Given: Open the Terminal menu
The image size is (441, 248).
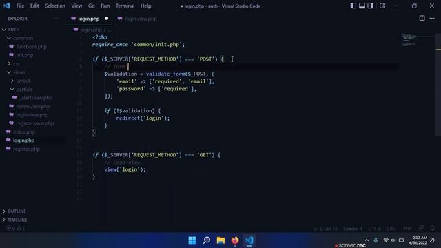Looking at the screenshot, I should coord(125,6).
